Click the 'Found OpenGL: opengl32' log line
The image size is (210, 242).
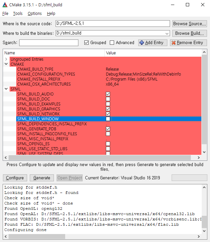[33, 209]
